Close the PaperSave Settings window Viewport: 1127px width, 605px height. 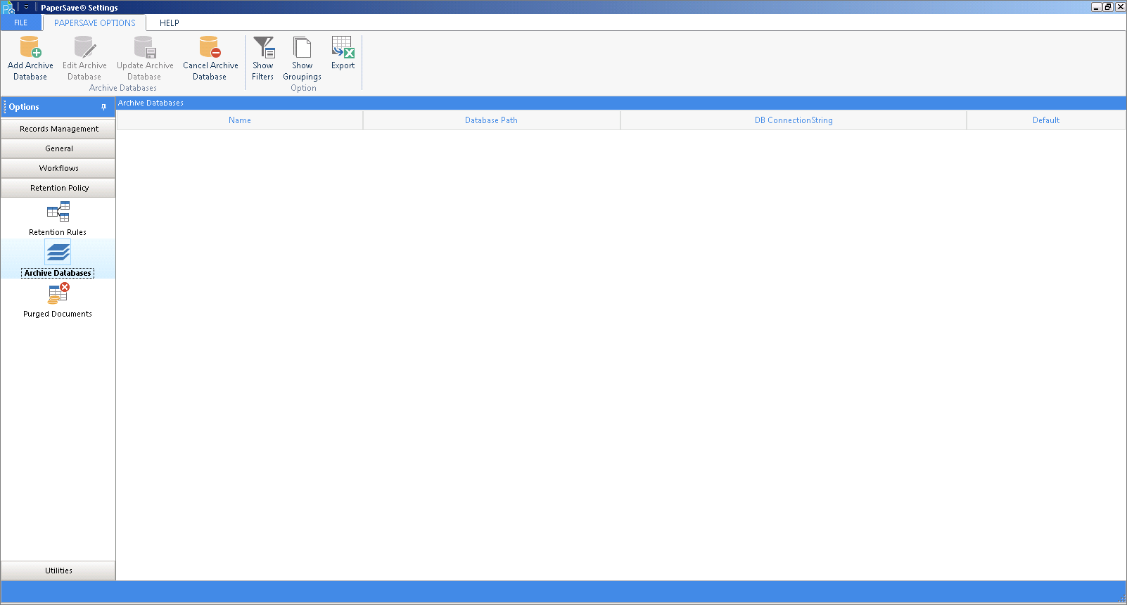(1120, 7)
